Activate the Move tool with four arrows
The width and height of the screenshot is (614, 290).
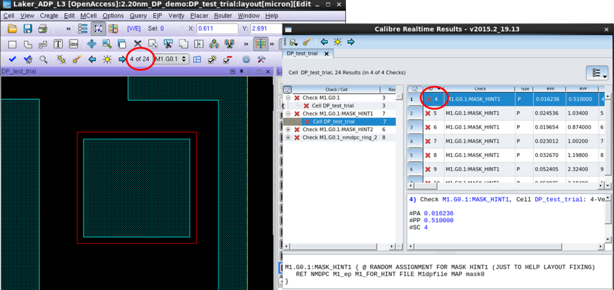(x=91, y=44)
